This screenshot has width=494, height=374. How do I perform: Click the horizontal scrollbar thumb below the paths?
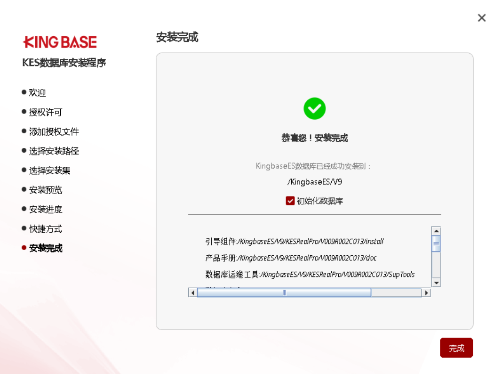(284, 293)
